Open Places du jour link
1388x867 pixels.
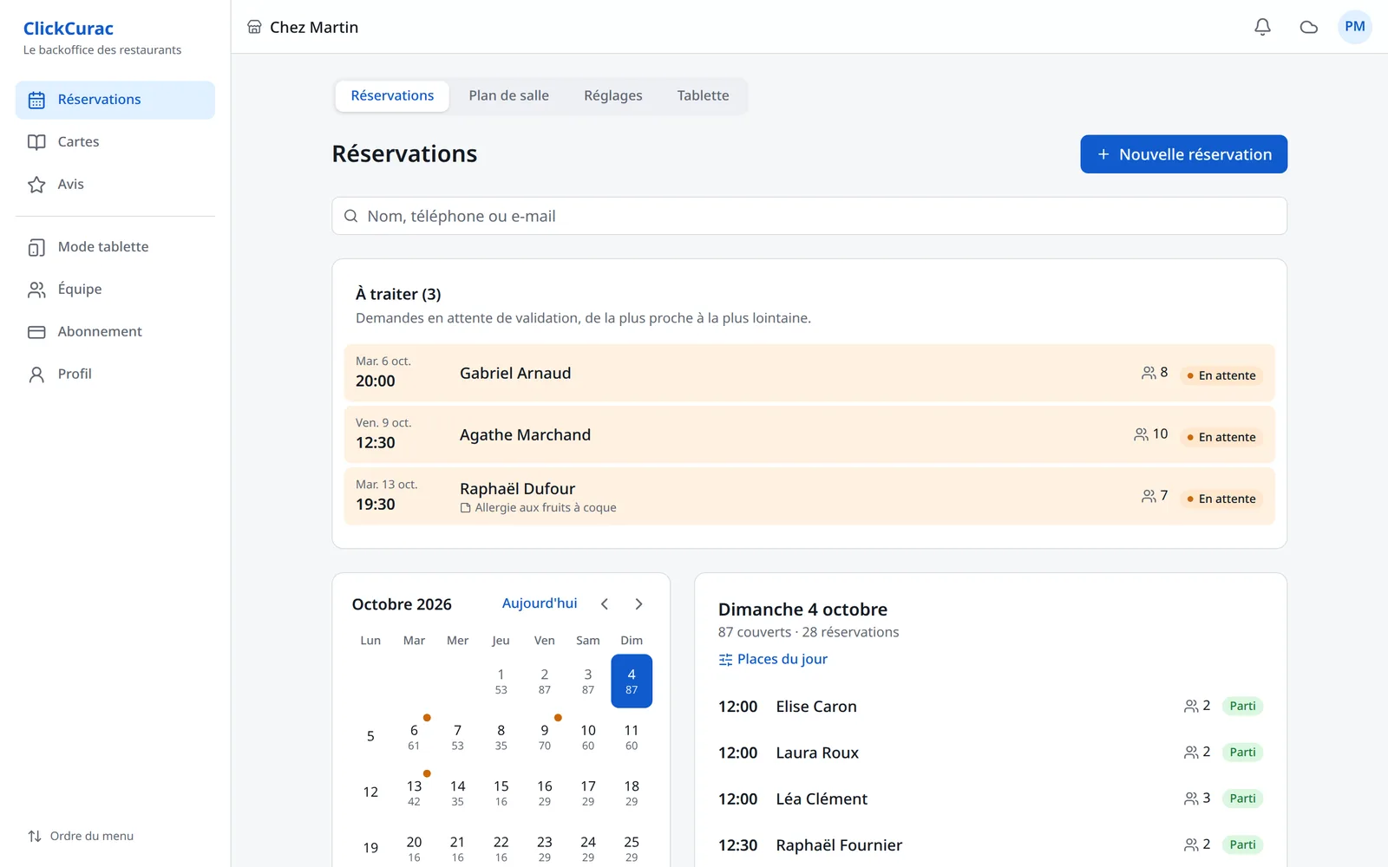click(773, 659)
